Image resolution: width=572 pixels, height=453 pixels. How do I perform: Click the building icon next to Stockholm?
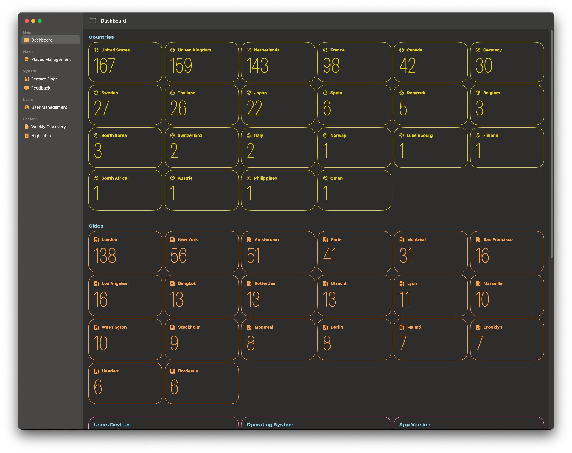pos(172,327)
